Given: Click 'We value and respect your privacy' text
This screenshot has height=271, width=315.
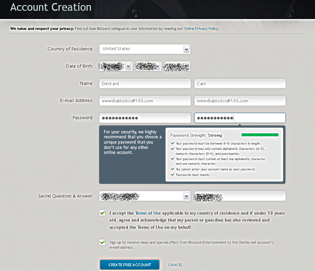Looking at the screenshot, I should point(42,29).
